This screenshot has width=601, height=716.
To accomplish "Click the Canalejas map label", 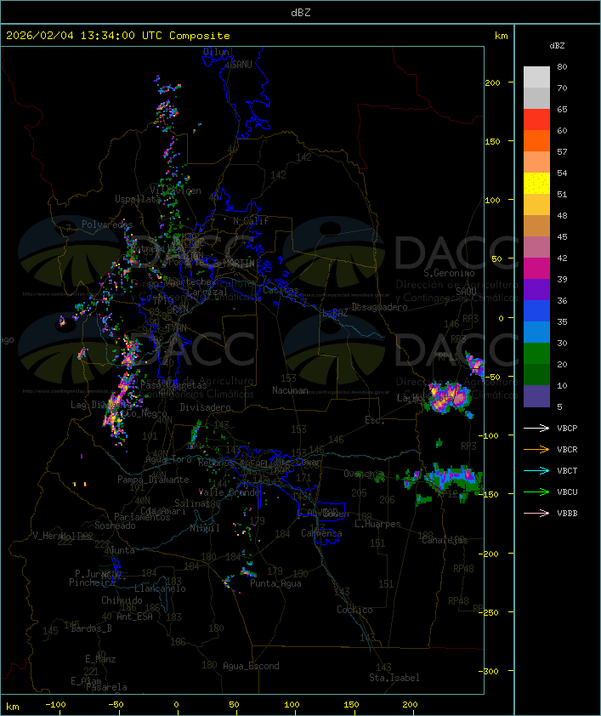I will [x=445, y=540].
